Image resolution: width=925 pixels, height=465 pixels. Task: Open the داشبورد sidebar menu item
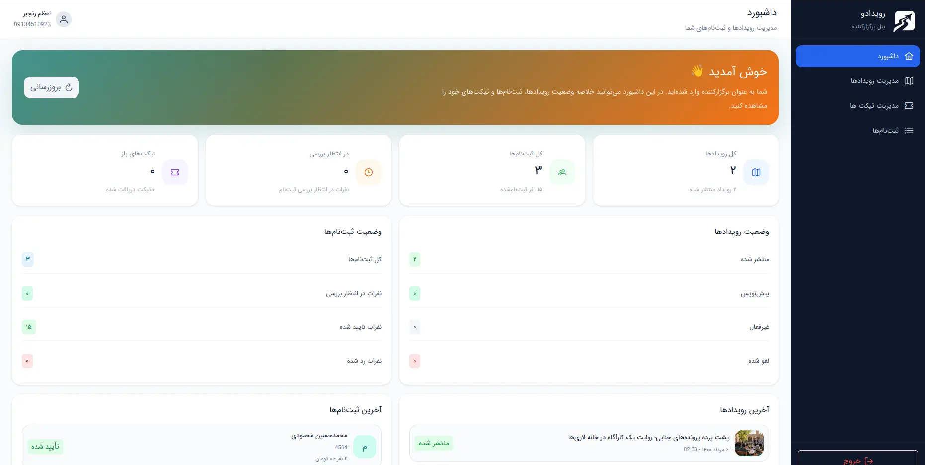[857, 56]
